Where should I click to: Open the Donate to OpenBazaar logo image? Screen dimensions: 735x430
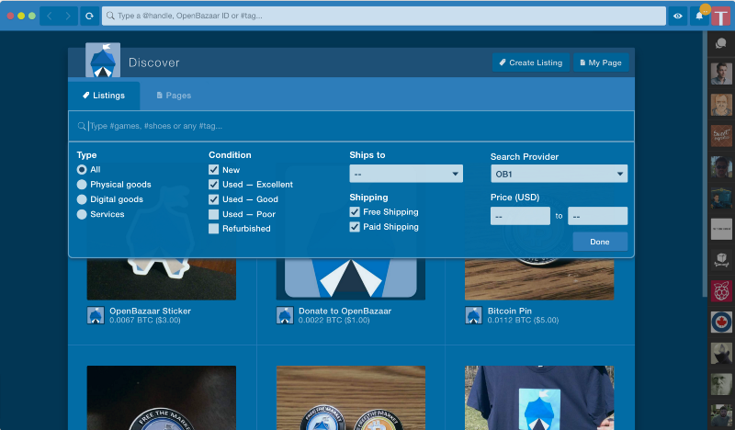351,279
